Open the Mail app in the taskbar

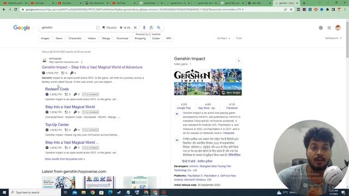point(75,192)
